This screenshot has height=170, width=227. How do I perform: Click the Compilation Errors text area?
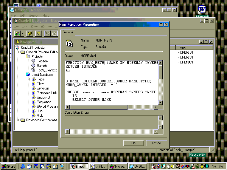pos(112,122)
